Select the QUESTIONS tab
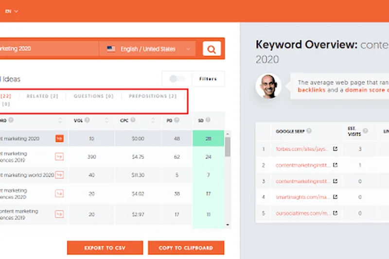 (93, 96)
